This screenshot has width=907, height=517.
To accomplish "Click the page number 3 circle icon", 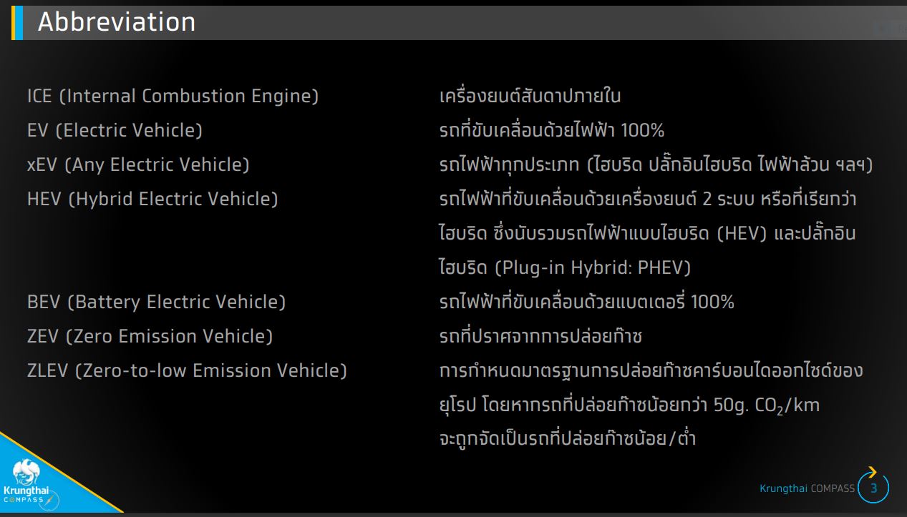I will (873, 488).
